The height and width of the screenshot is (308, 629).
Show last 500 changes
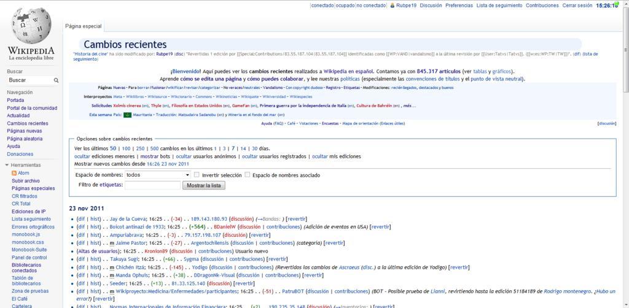pos(154,148)
